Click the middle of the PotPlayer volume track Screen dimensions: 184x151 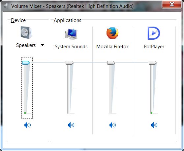coord(151,88)
